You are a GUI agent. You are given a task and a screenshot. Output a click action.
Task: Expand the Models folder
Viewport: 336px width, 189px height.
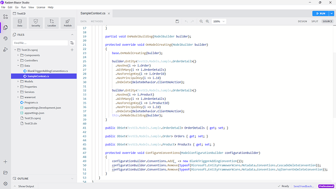click(x=18, y=81)
